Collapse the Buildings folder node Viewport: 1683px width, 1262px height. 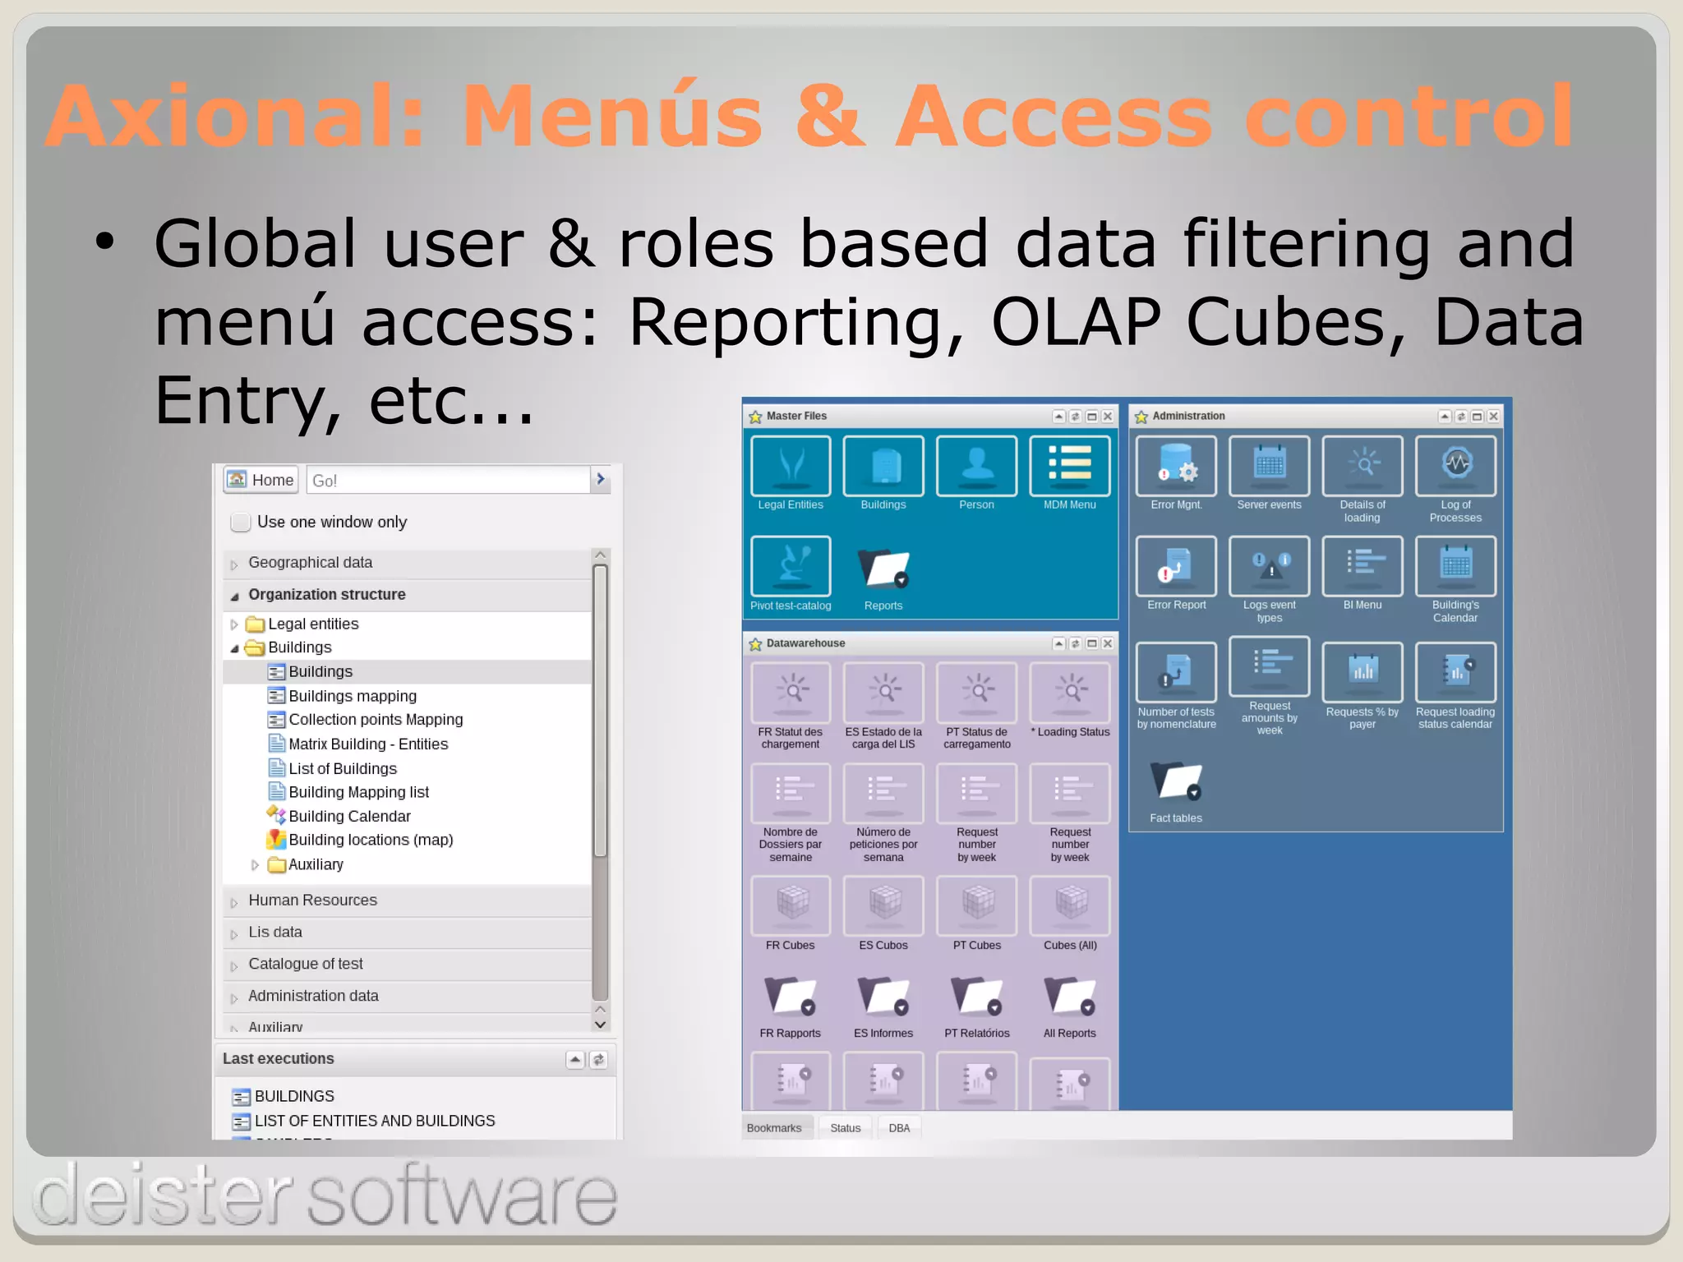point(234,648)
